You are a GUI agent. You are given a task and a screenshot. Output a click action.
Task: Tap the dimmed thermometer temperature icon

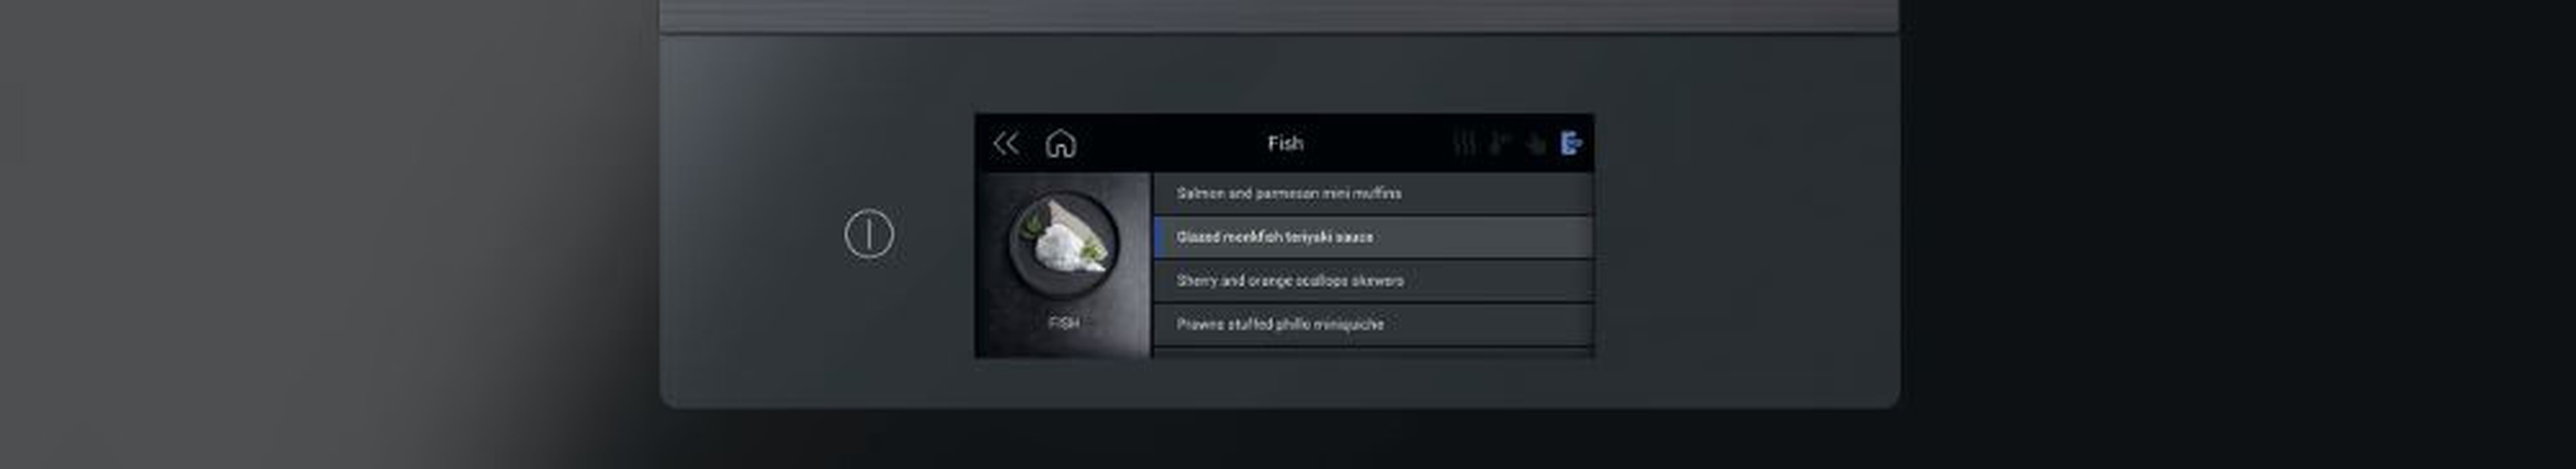click(x=1499, y=144)
